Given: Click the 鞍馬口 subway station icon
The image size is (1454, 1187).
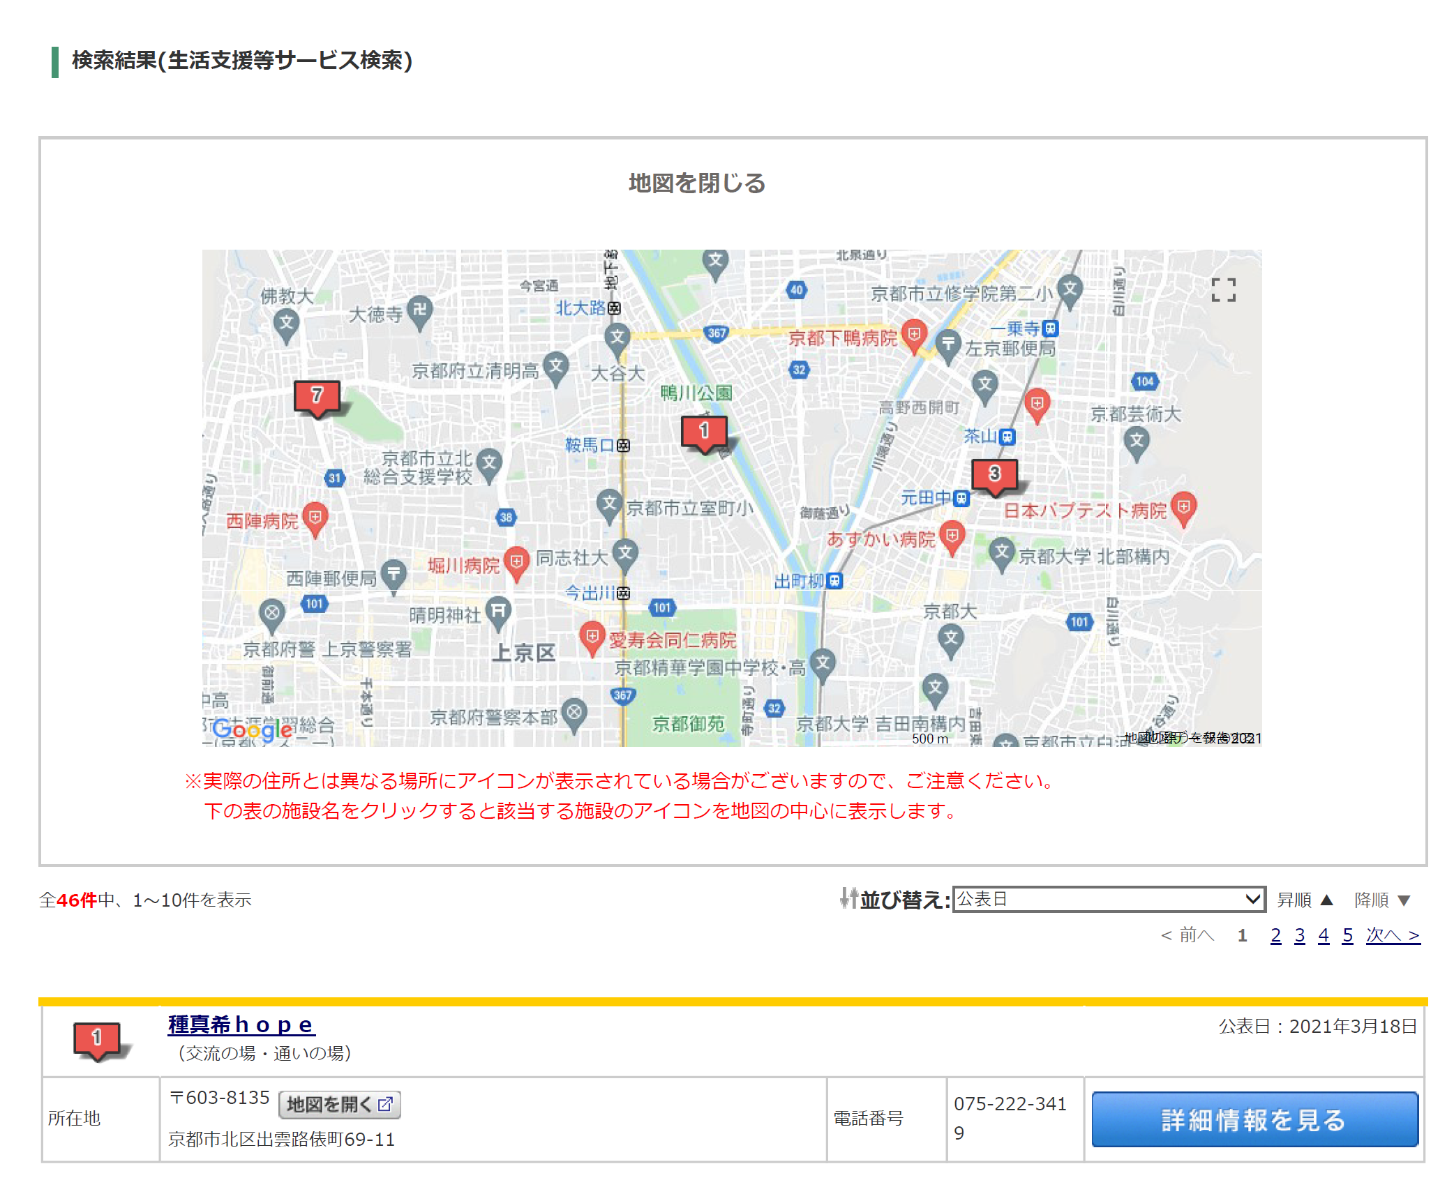Looking at the screenshot, I should [x=624, y=446].
